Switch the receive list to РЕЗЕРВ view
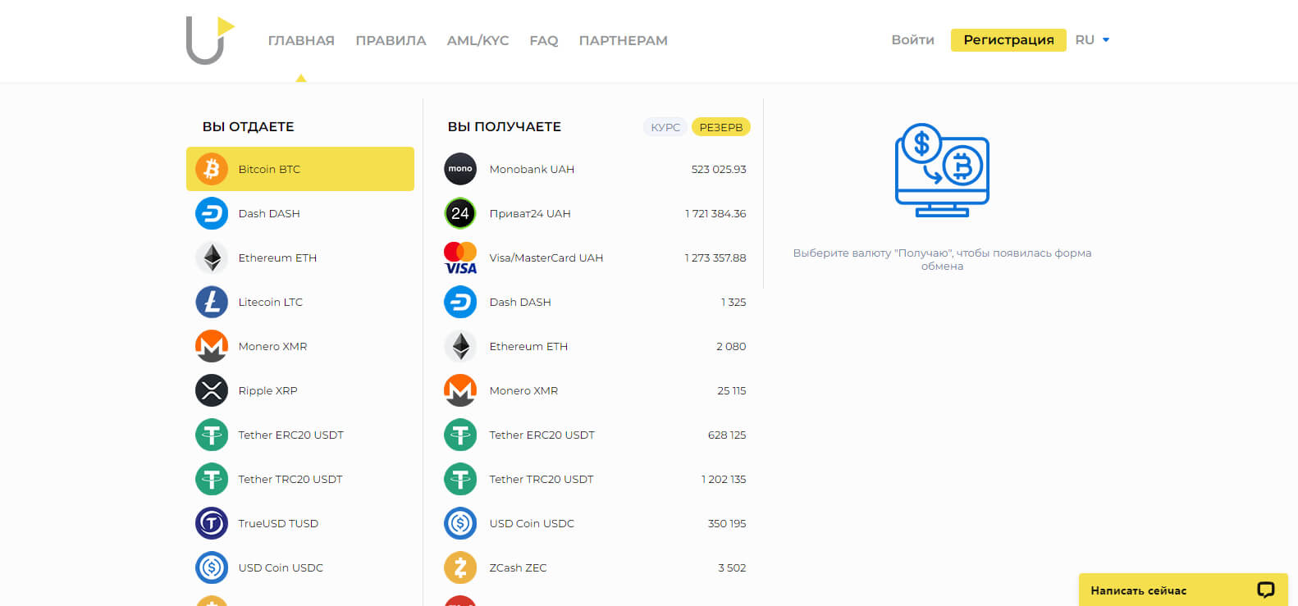The width and height of the screenshot is (1298, 606). 721,127
